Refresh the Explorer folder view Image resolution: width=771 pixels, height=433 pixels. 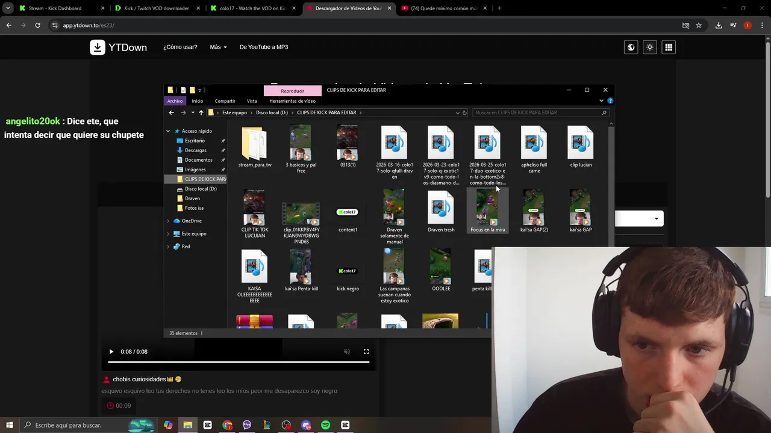coord(464,112)
